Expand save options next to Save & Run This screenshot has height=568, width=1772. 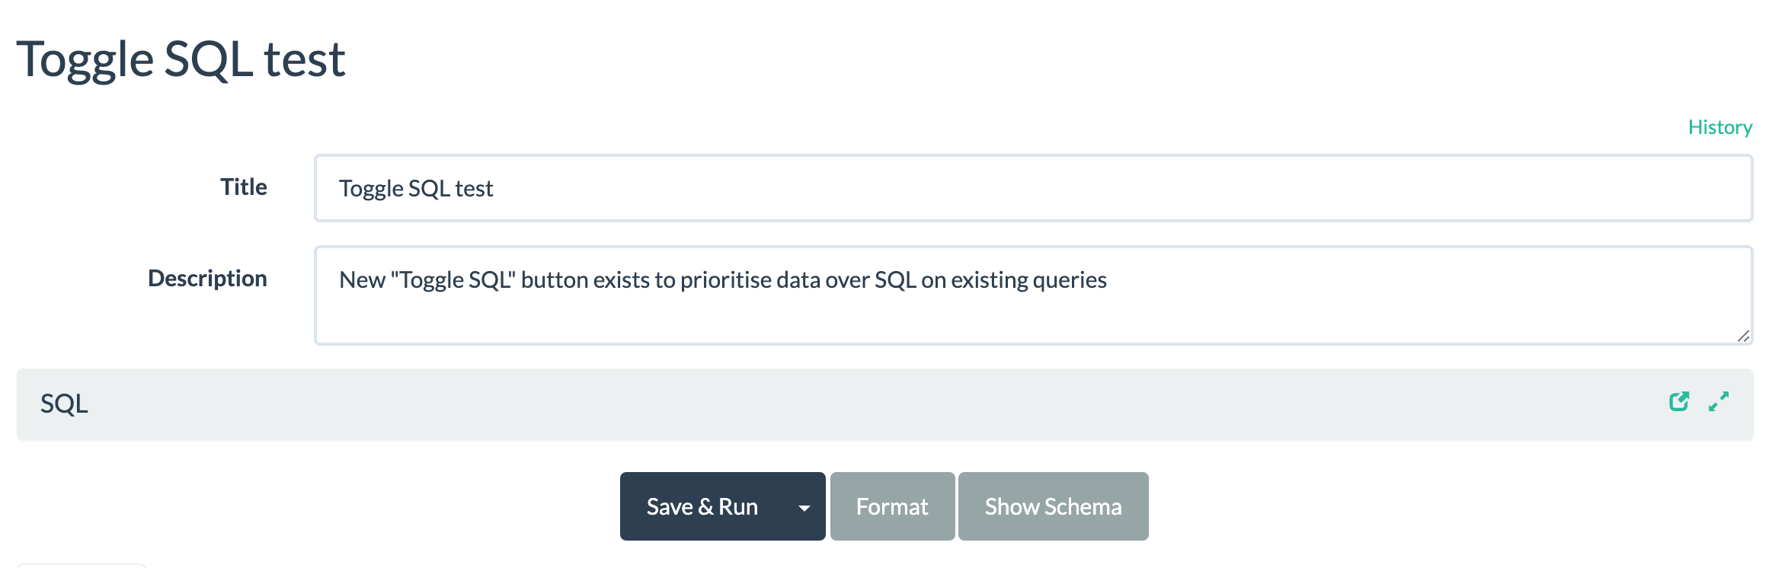click(x=802, y=506)
